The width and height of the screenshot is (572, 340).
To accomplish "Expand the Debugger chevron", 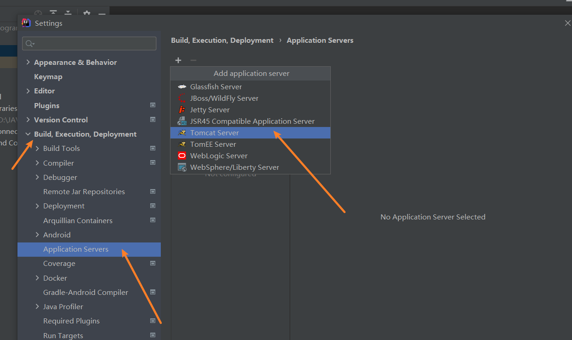I will 37,177.
